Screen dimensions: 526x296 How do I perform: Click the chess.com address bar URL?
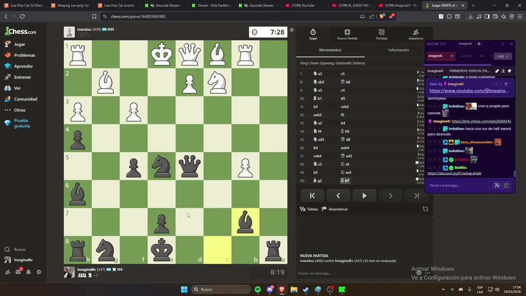138,16
